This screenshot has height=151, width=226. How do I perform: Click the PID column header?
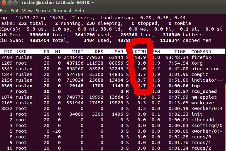click(8, 52)
